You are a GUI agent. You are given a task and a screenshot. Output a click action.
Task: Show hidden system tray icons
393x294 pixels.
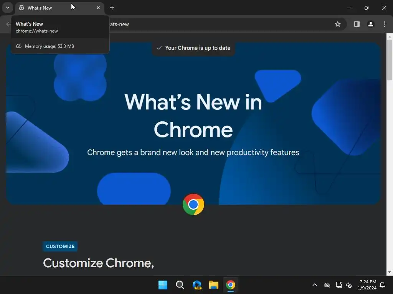(x=315, y=285)
